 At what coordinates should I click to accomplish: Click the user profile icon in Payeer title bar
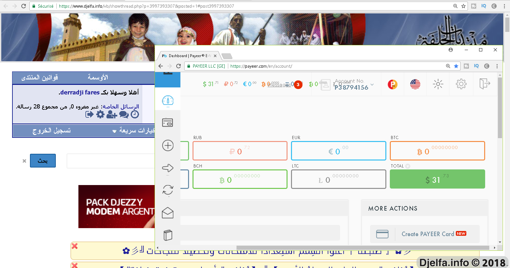[x=451, y=50]
